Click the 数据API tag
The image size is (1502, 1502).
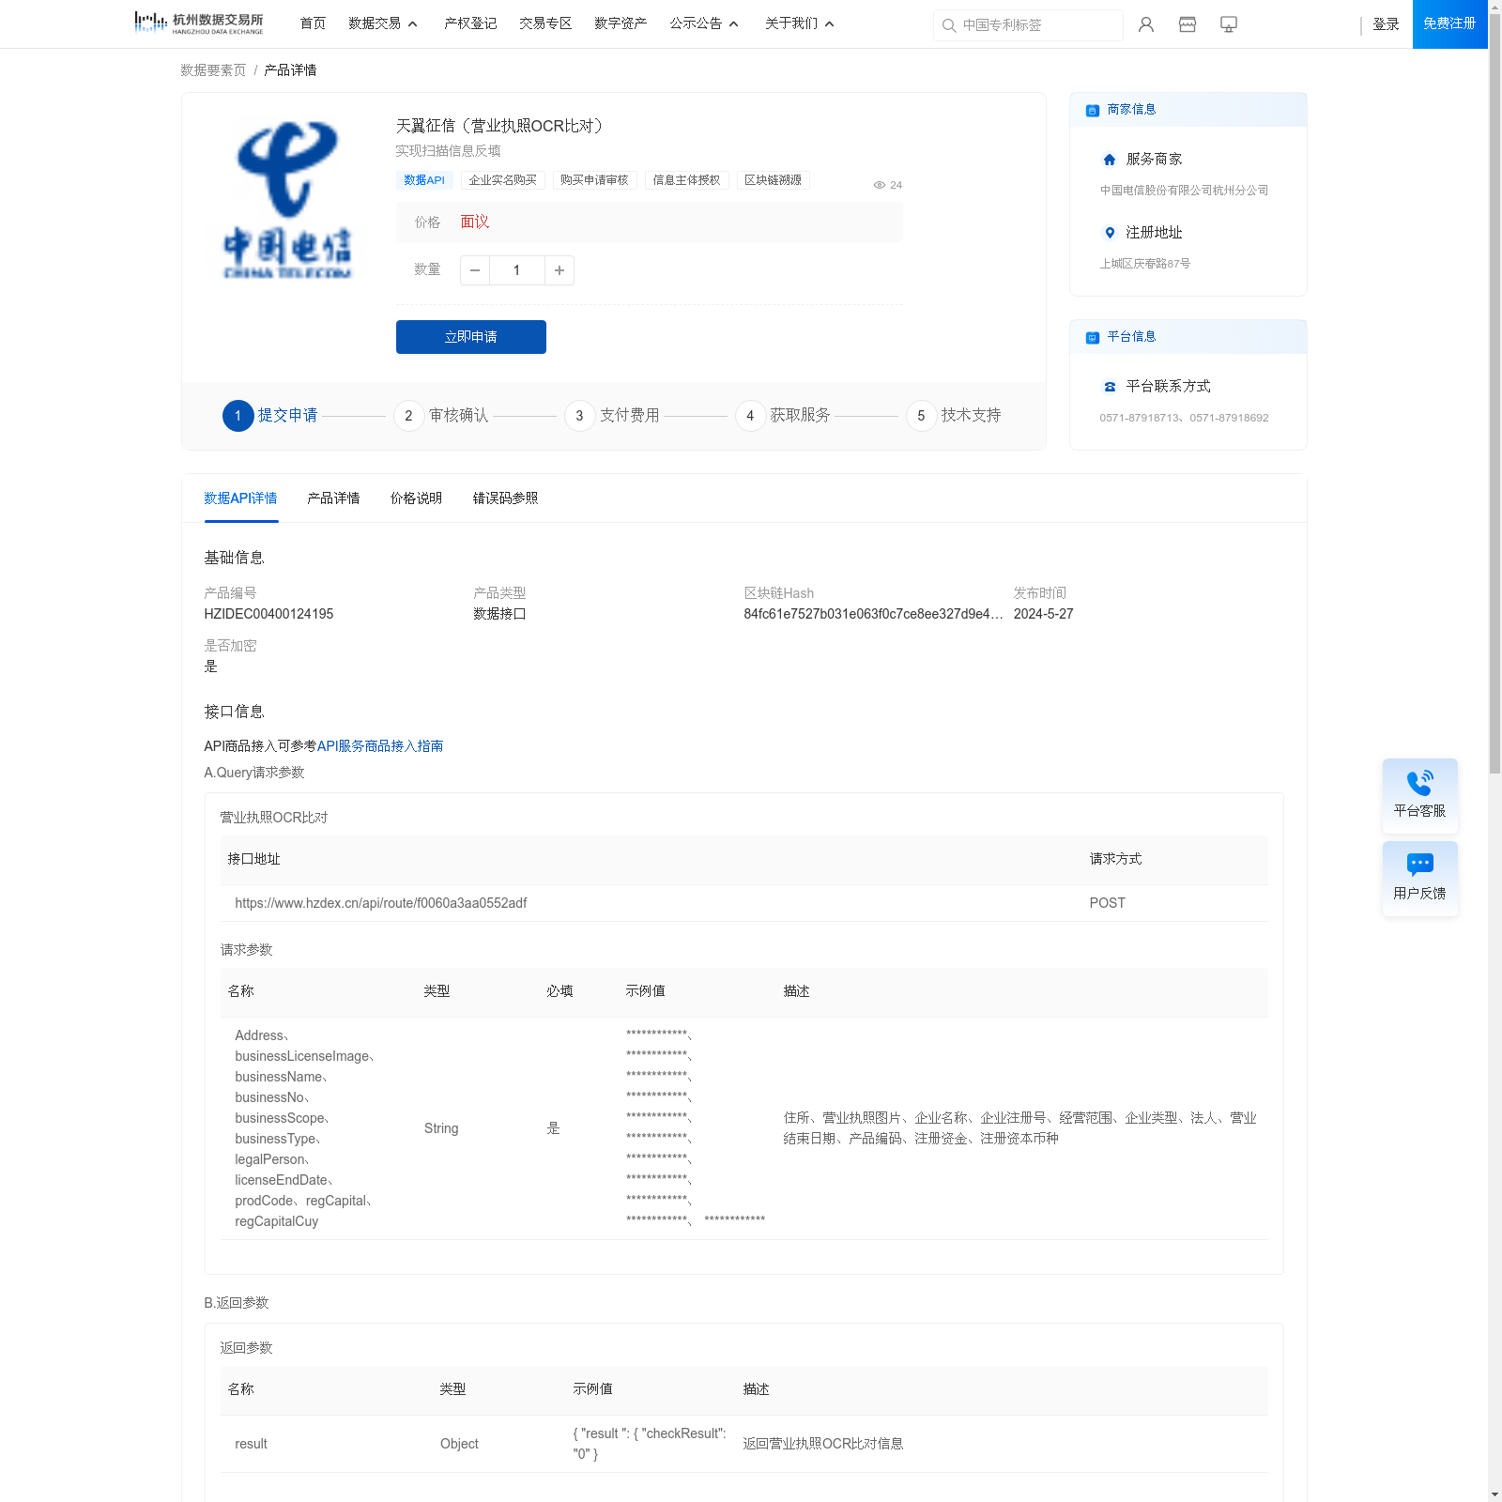[x=424, y=180]
